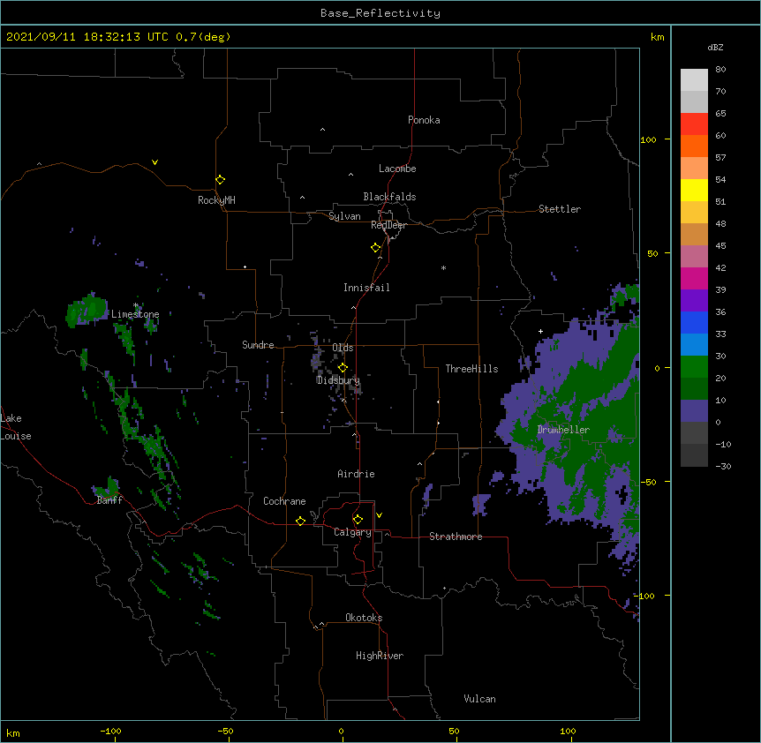
Task: Click the Didsbury city label
Action: (338, 380)
